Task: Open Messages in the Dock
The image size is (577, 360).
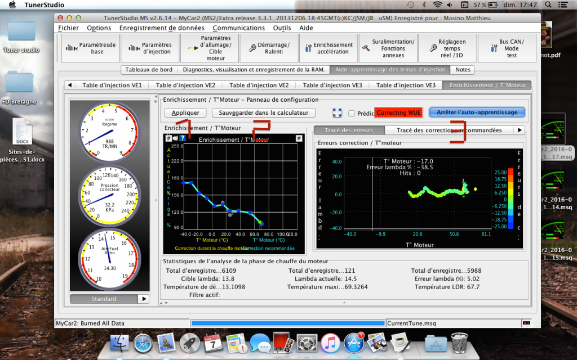Action: click(x=260, y=344)
